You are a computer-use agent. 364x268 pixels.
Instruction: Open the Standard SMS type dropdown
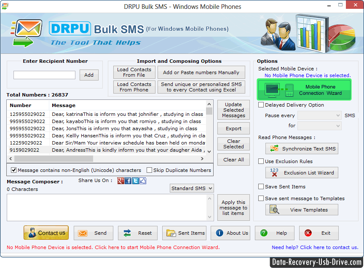click(x=192, y=188)
